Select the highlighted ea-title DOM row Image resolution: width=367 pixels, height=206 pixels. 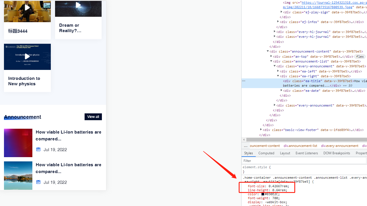click(x=304, y=83)
